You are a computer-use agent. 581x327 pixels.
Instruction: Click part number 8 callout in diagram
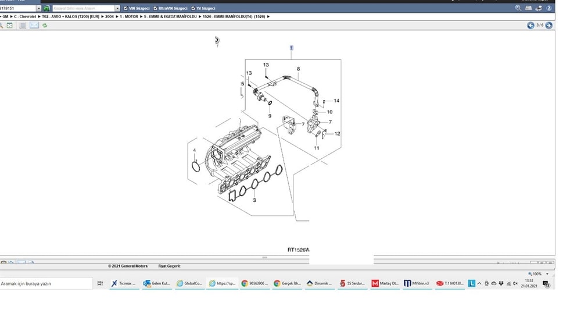[x=298, y=69]
